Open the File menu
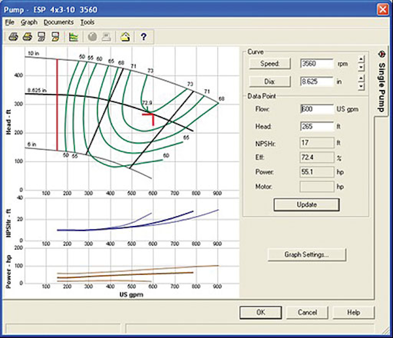The image size is (393, 338). tap(9, 22)
